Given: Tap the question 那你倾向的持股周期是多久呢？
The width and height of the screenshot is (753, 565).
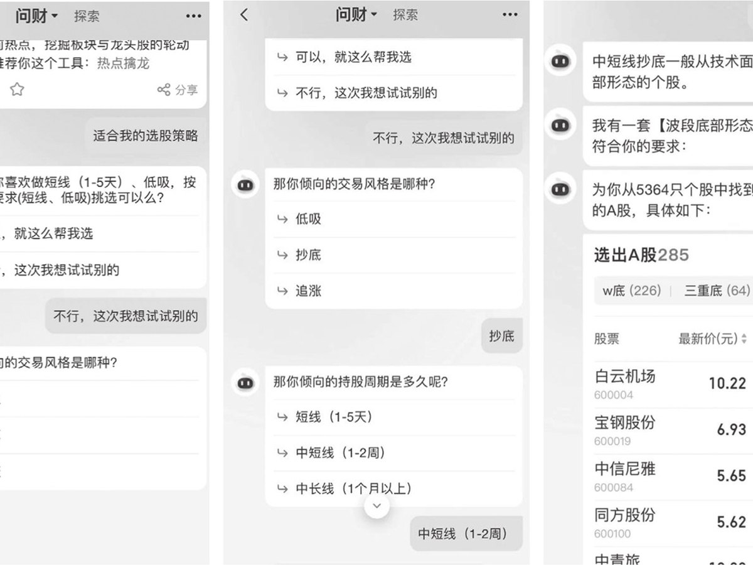Looking at the screenshot, I should coord(361,382).
